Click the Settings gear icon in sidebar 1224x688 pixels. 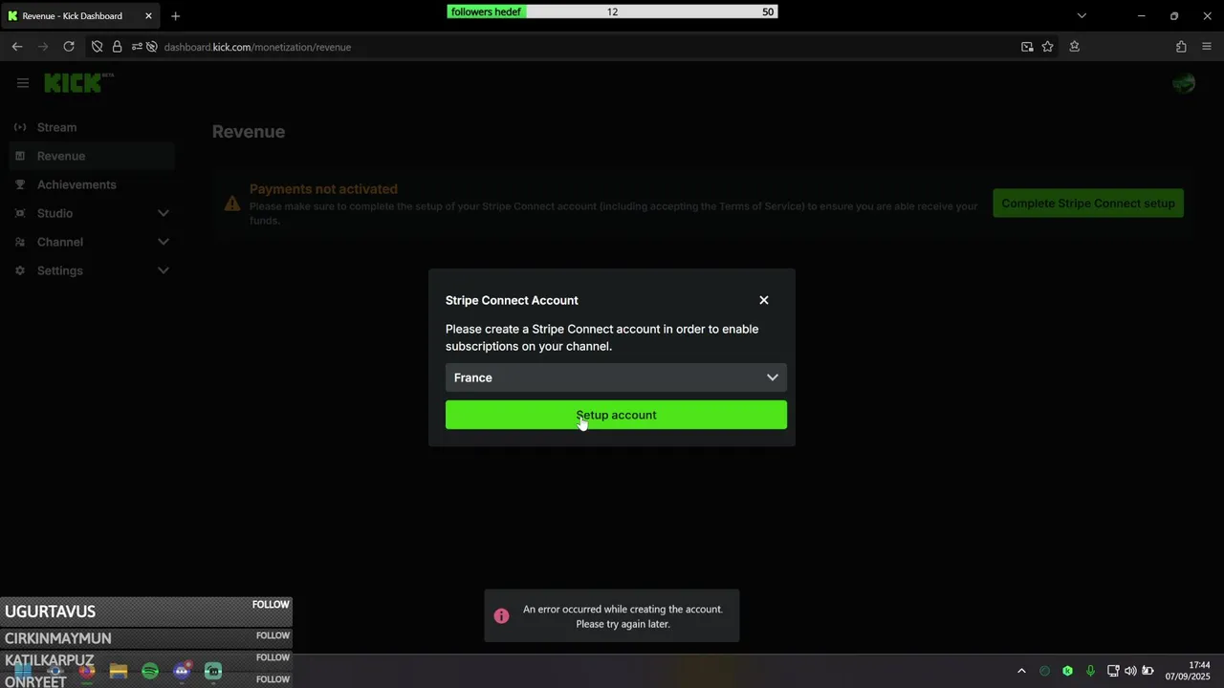20,270
